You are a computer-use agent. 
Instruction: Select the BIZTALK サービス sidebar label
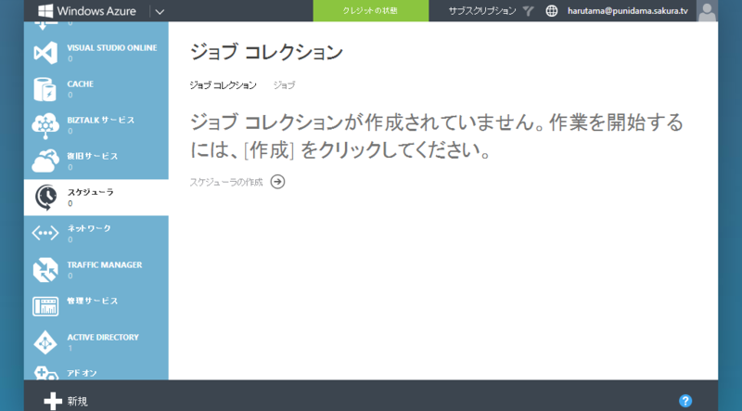[101, 121]
